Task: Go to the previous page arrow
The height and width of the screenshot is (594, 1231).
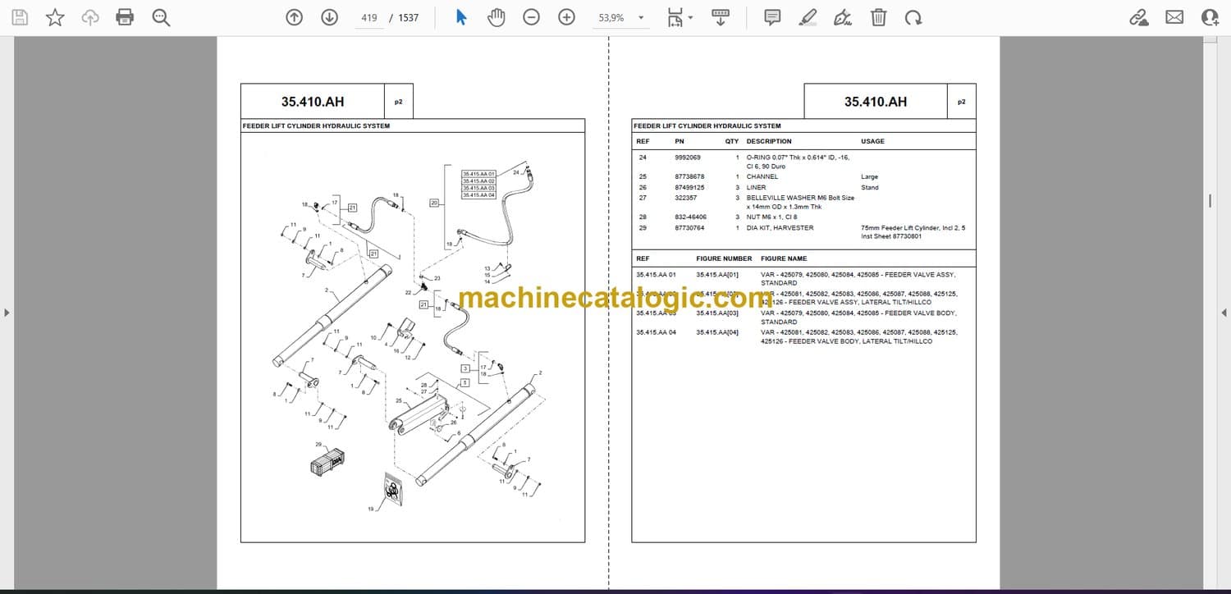Action: click(x=294, y=17)
